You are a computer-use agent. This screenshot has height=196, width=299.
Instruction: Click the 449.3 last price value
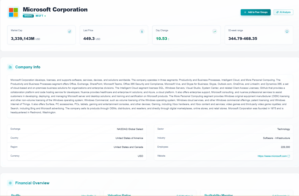89,39
